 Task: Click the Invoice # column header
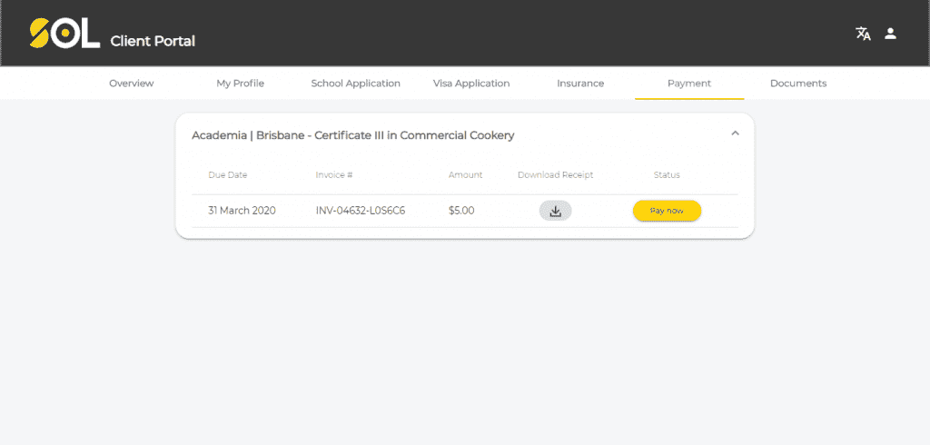(x=334, y=175)
